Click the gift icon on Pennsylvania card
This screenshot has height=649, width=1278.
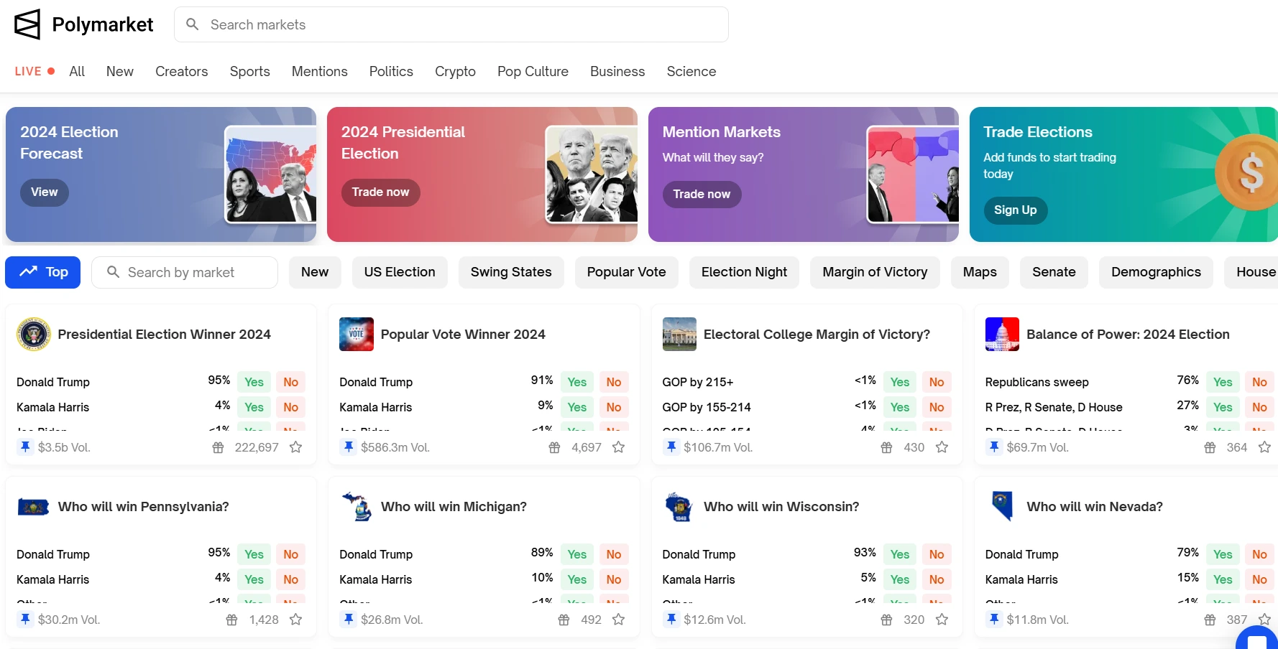(x=231, y=620)
